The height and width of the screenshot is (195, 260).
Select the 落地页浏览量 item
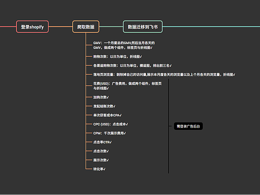164,74
